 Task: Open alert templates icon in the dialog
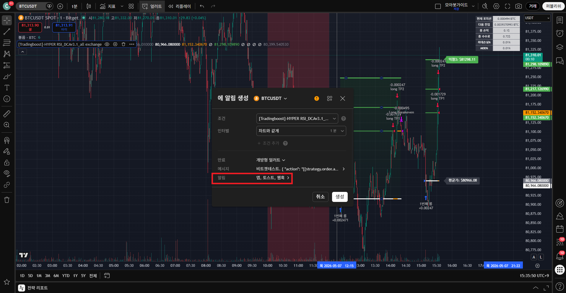coord(330,98)
